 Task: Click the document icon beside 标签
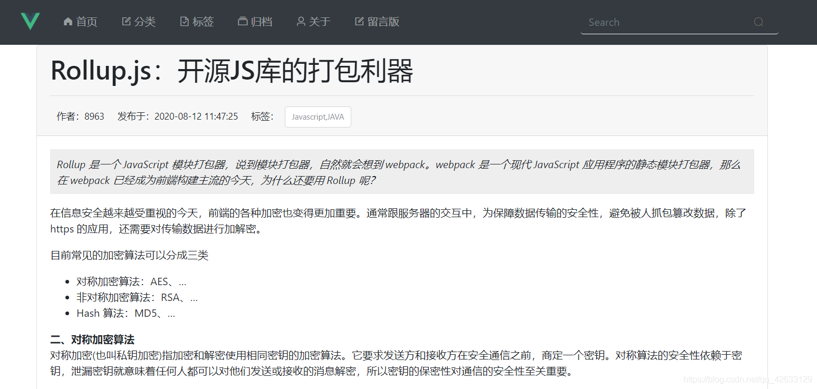184,22
